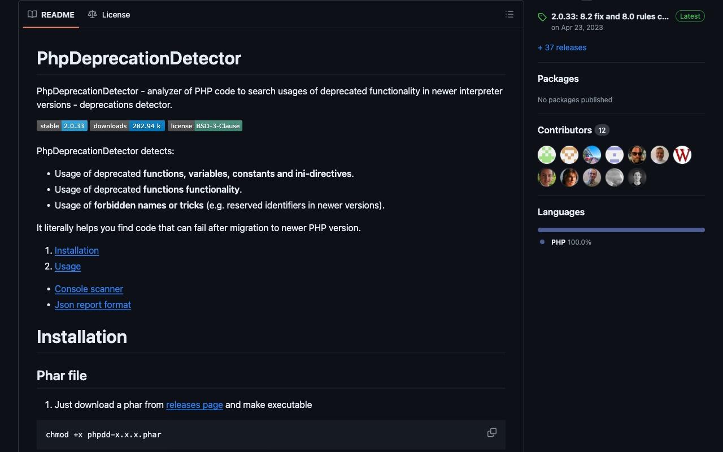This screenshot has width=723, height=452.
Task: Click the 'on Apr 23, 2023' release date
Action: click(x=577, y=27)
